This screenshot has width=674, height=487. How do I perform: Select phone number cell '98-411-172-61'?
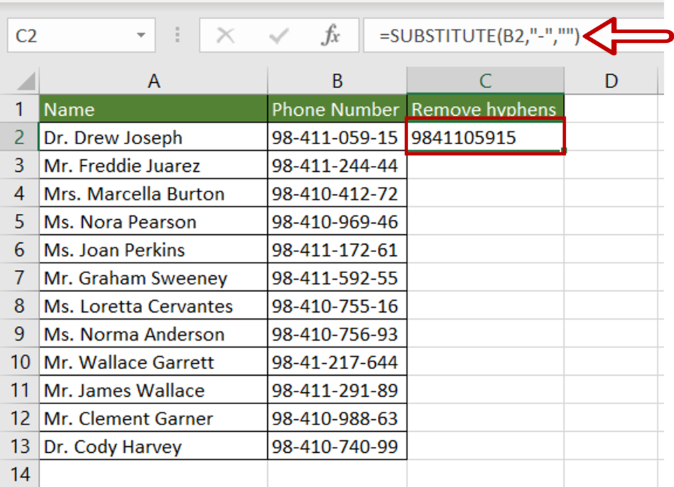(x=337, y=249)
